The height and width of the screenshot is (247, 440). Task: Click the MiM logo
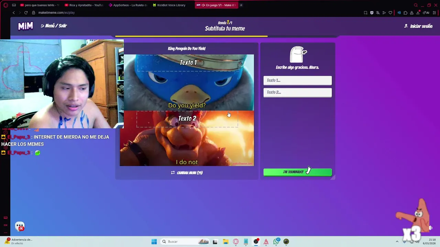(25, 26)
